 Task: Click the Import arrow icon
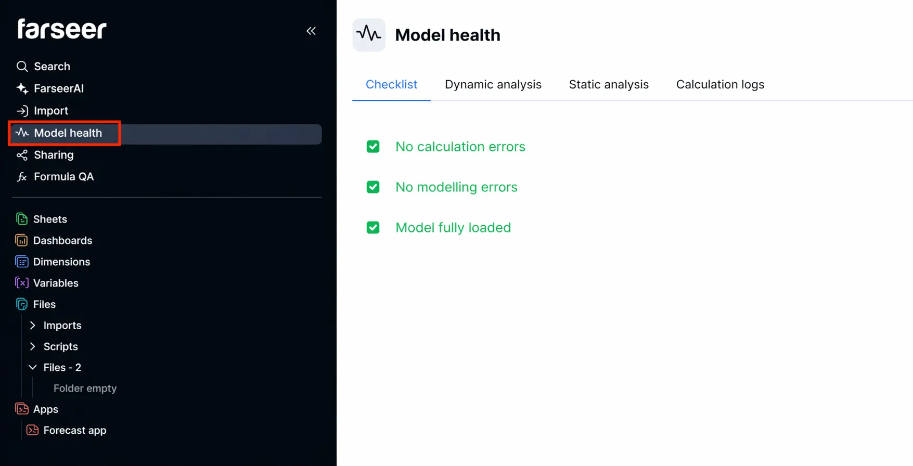[22, 111]
